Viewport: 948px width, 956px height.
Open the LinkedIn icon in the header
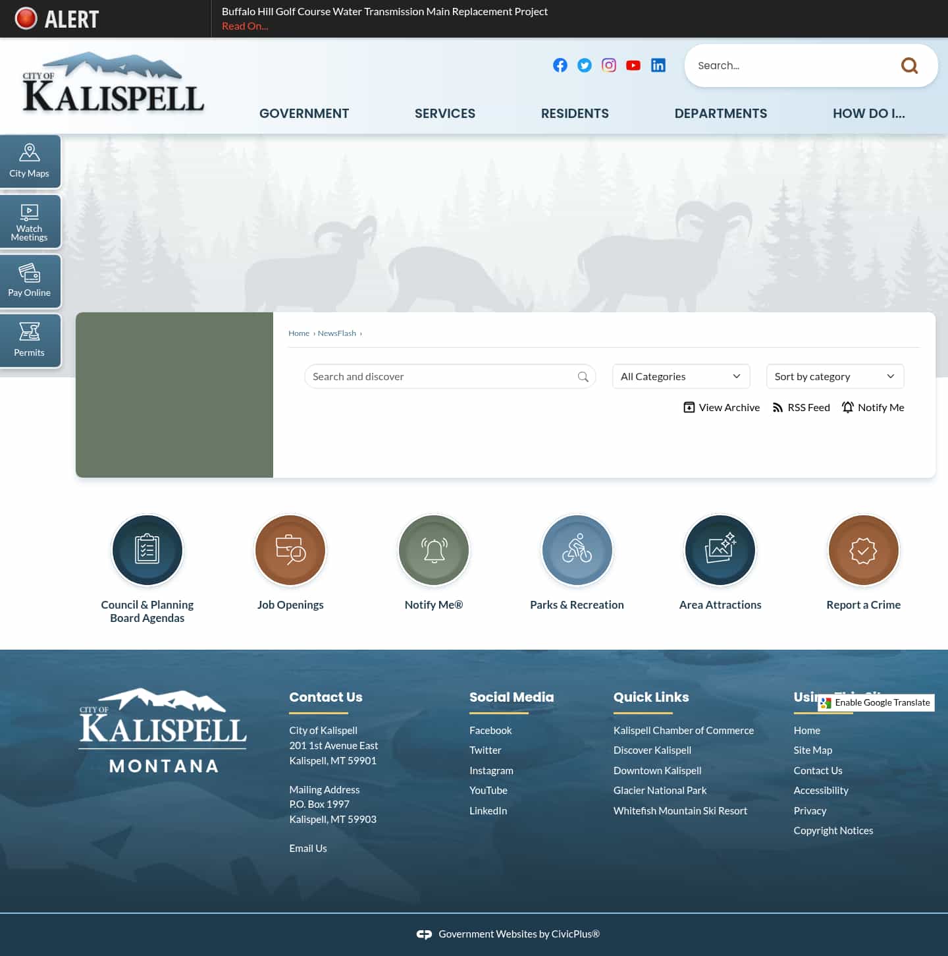pos(658,65)
